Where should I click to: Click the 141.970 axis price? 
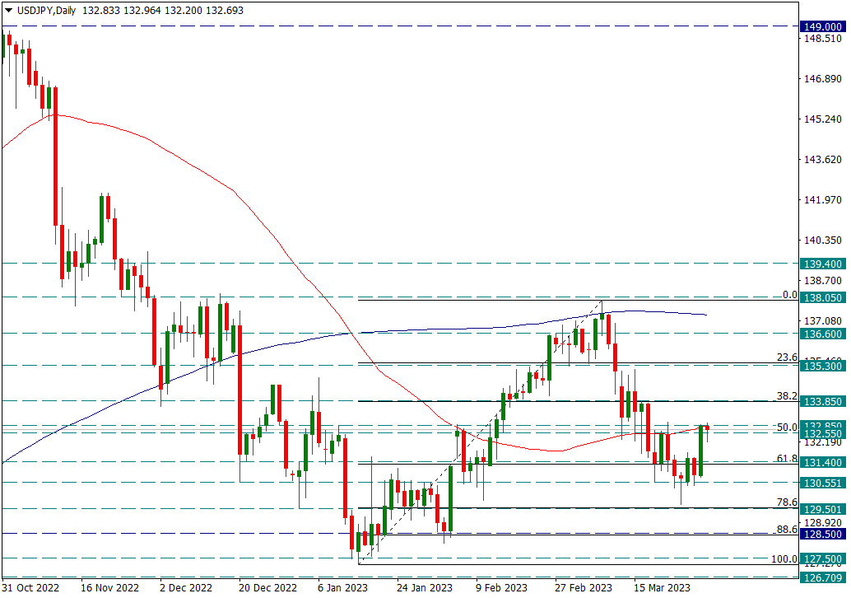823,200
